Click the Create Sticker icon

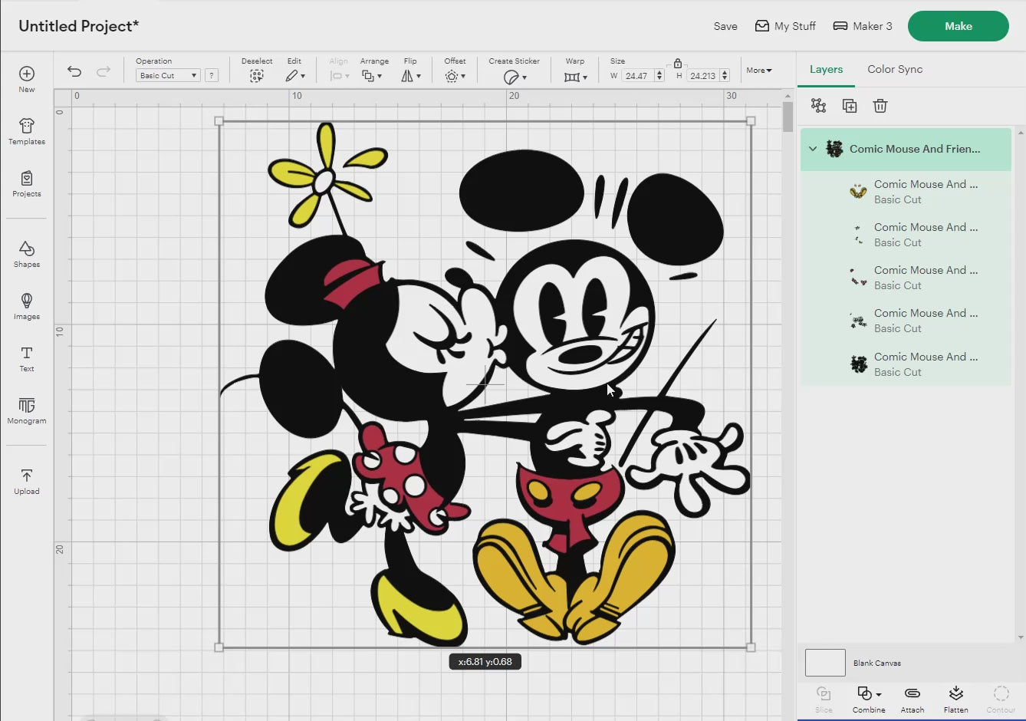[511, 77]
